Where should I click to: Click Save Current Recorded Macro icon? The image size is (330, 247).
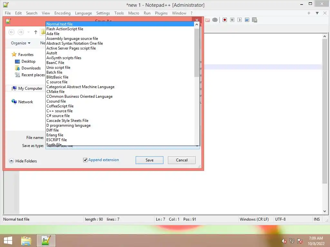(x=255, y=20)
